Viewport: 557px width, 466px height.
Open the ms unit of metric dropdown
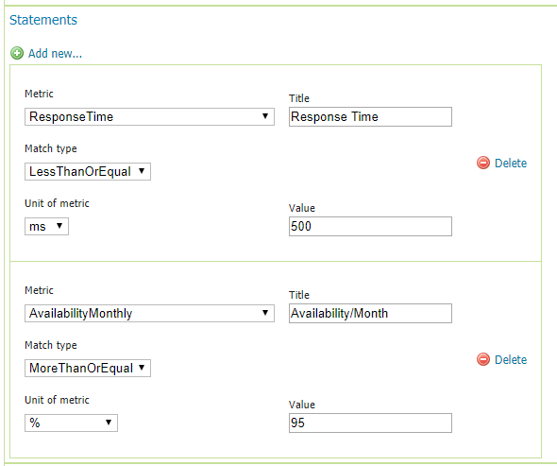(x=46, y=226)
